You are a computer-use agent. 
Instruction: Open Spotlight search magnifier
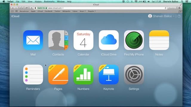pos(182,1)
